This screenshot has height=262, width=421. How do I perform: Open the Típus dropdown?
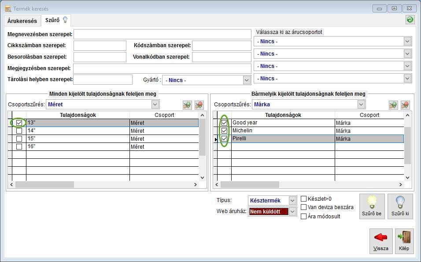click(x=292, y=200)
